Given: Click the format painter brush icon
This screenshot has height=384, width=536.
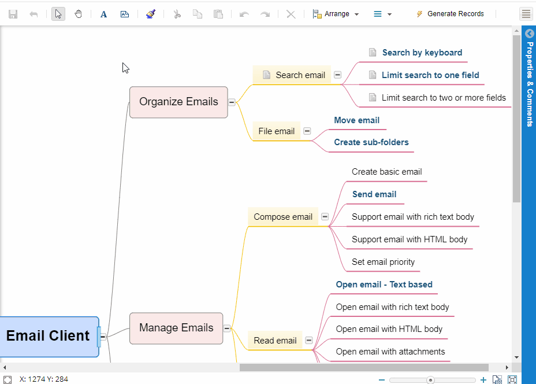Looking at the screenshot, I should click(x=151, y=14).
